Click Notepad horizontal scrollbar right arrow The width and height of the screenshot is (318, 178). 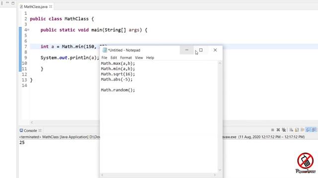tap(215, 175)
